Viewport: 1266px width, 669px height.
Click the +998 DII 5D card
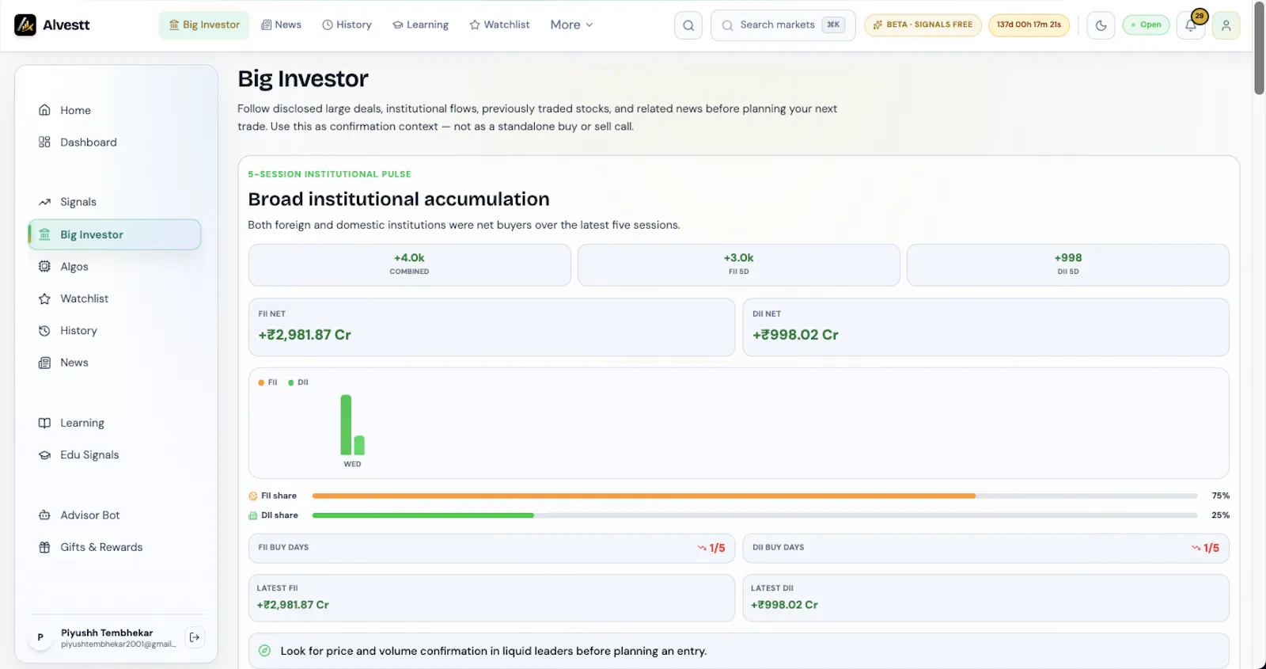(x=1067, y=265)
